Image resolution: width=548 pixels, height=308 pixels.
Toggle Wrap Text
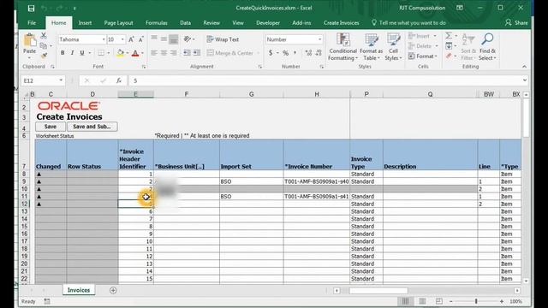223,39
